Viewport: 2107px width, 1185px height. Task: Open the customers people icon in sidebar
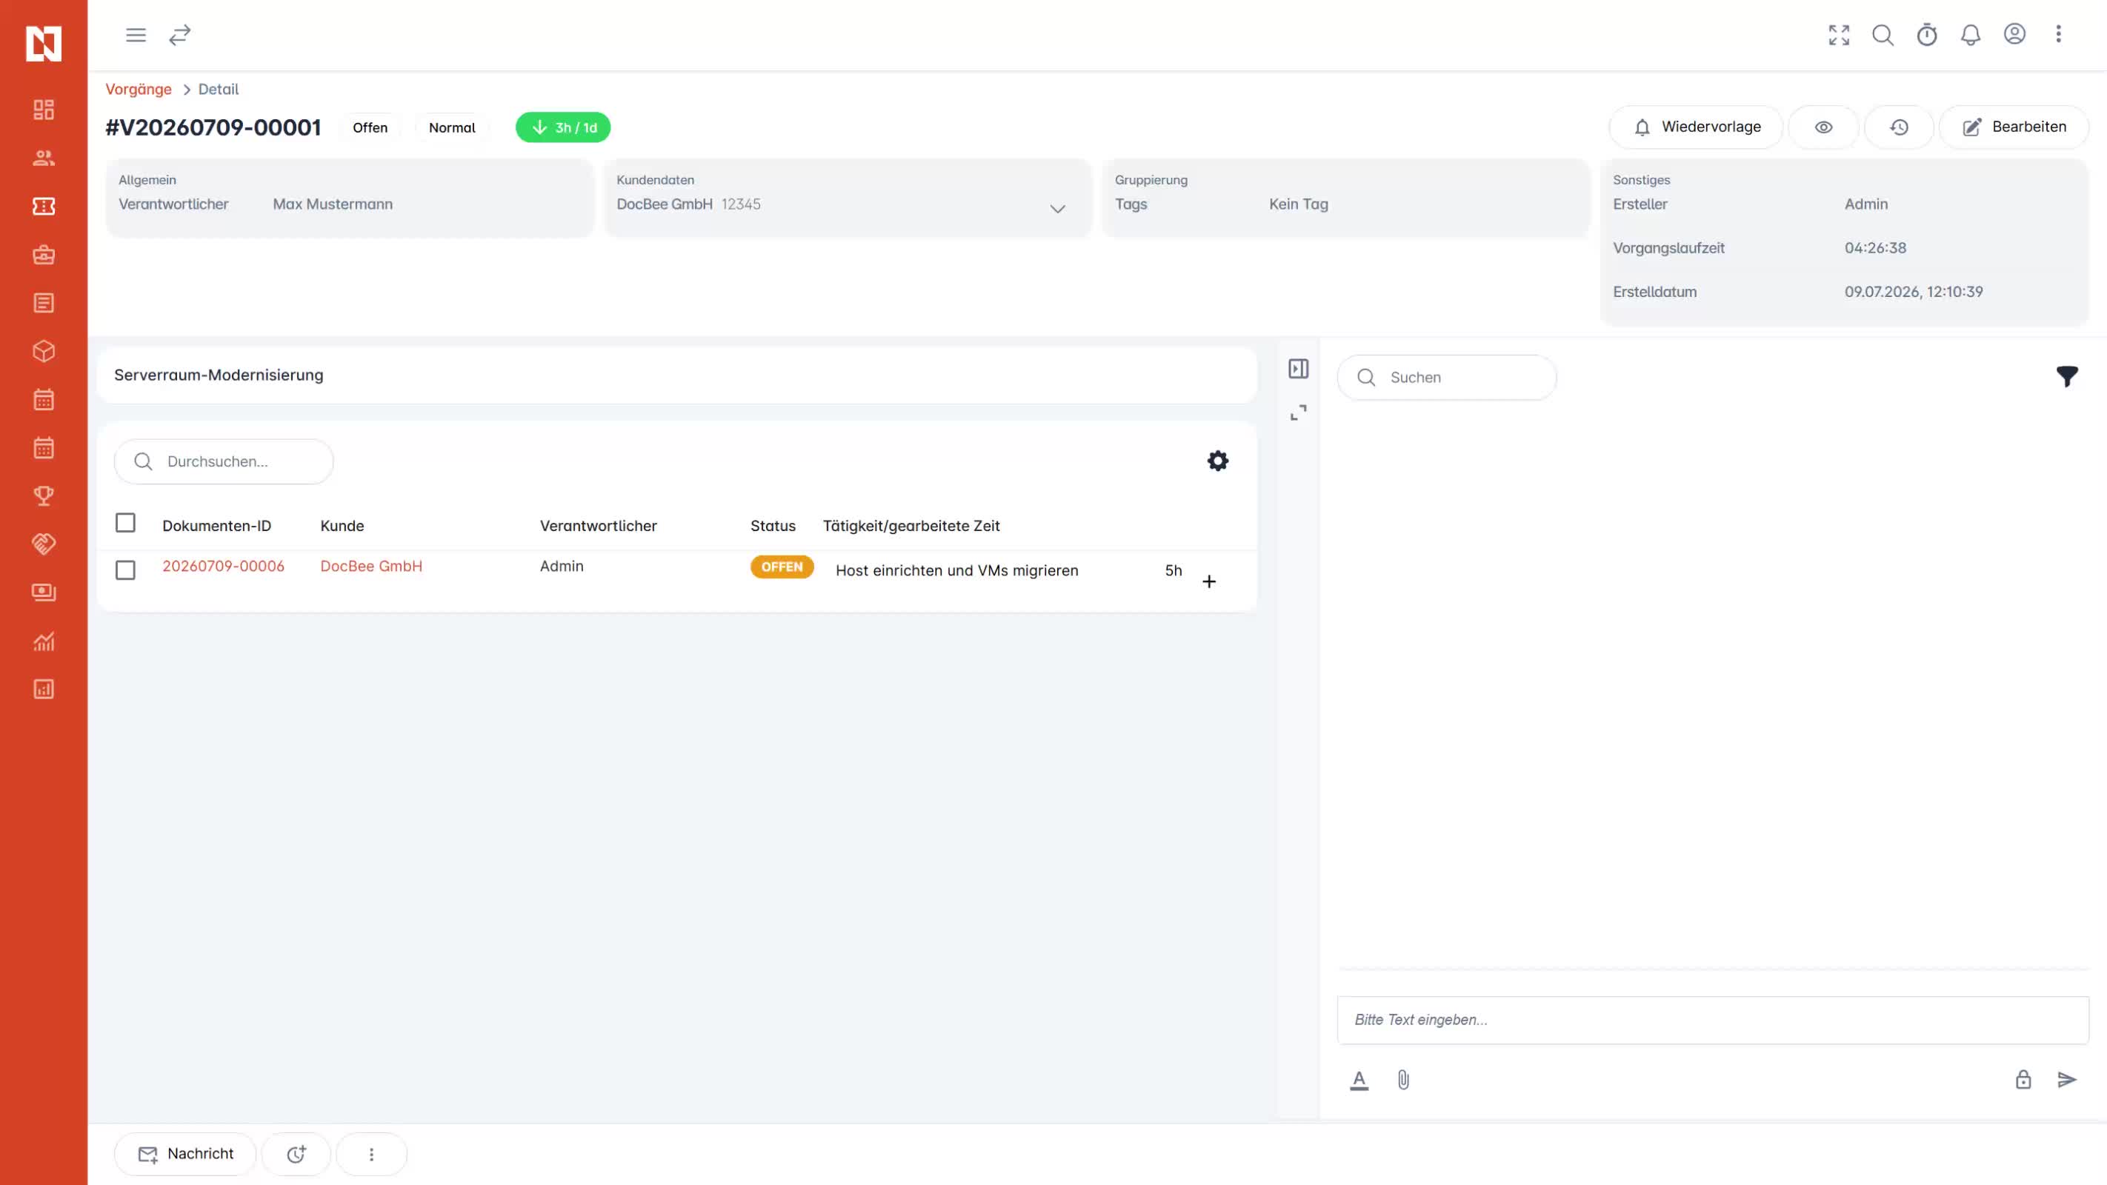coord(44,158)
